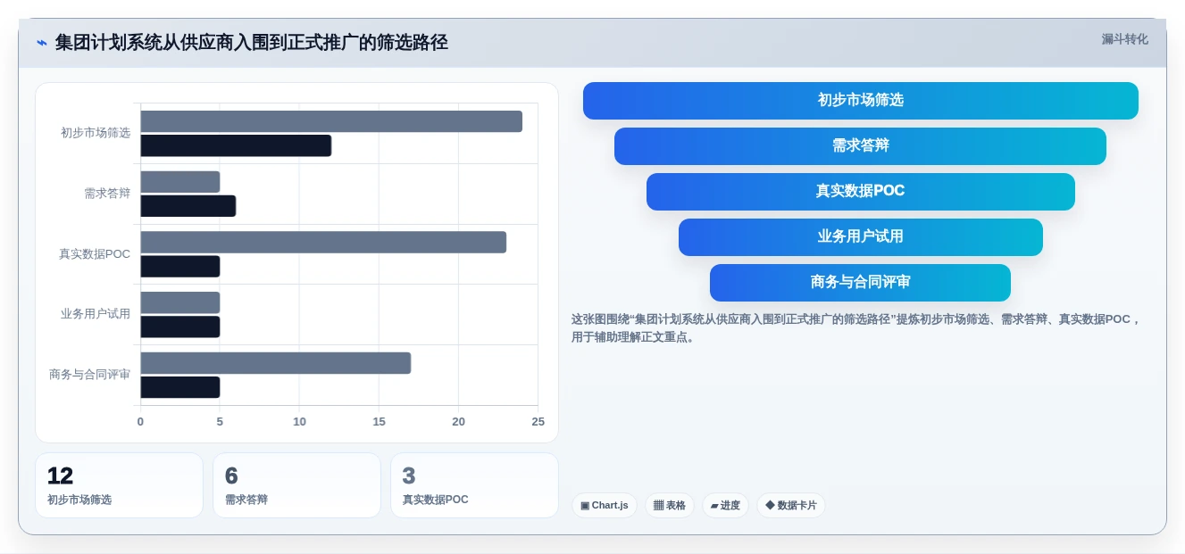The width and height of the screenshot is (1185, 554).
Task: Click the 真实数据POC chart axis label
Action: [x=95, y=254]
